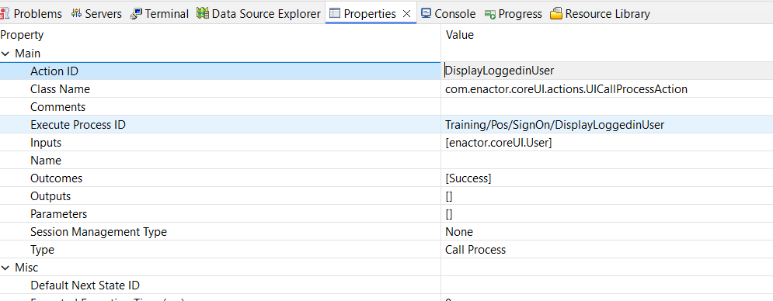The image size is (773, 301).
Task: Click the Properties table icon
Action: click(x=335, y=14)
